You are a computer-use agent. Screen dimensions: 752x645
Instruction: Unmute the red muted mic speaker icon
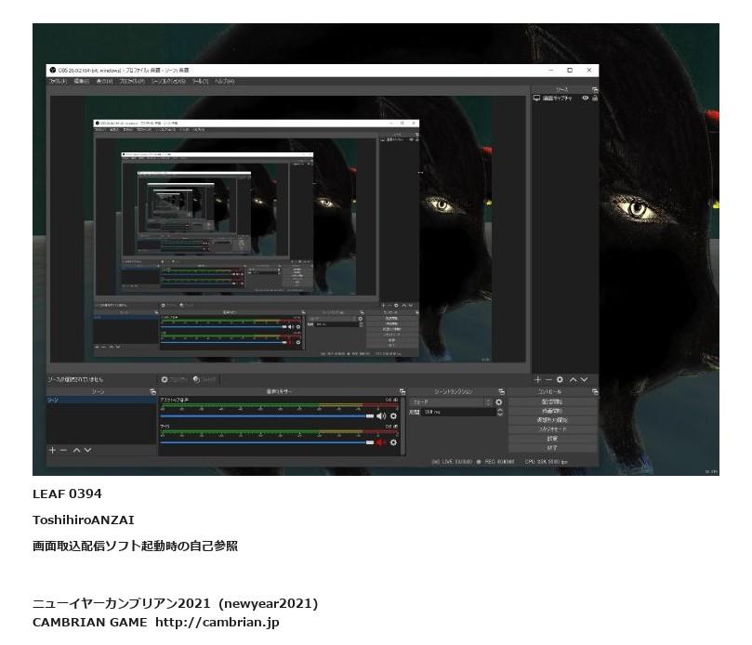(380, 442)
